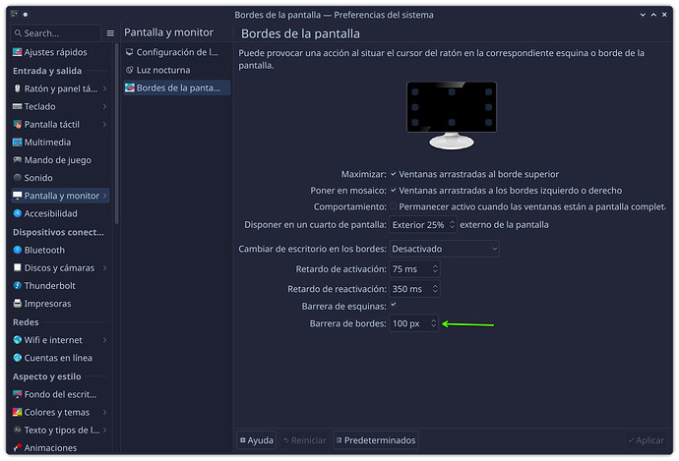Click the sidebar vertical scrollbar

[116, 134]
